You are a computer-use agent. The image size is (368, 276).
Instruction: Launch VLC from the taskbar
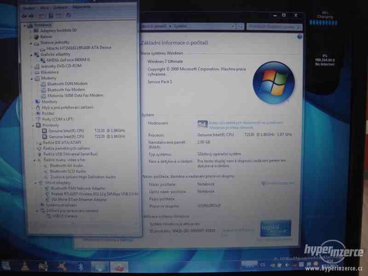click(25, 266)
